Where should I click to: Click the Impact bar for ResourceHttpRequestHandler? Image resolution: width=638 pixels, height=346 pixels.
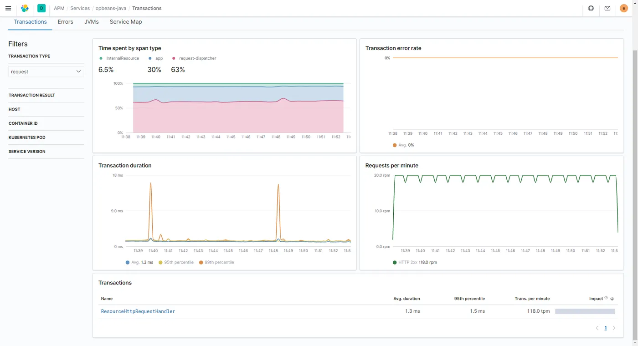pyautogui.click(x=585, y=311)
